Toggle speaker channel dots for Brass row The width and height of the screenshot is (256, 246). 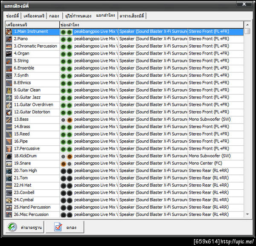pos(66,127)
